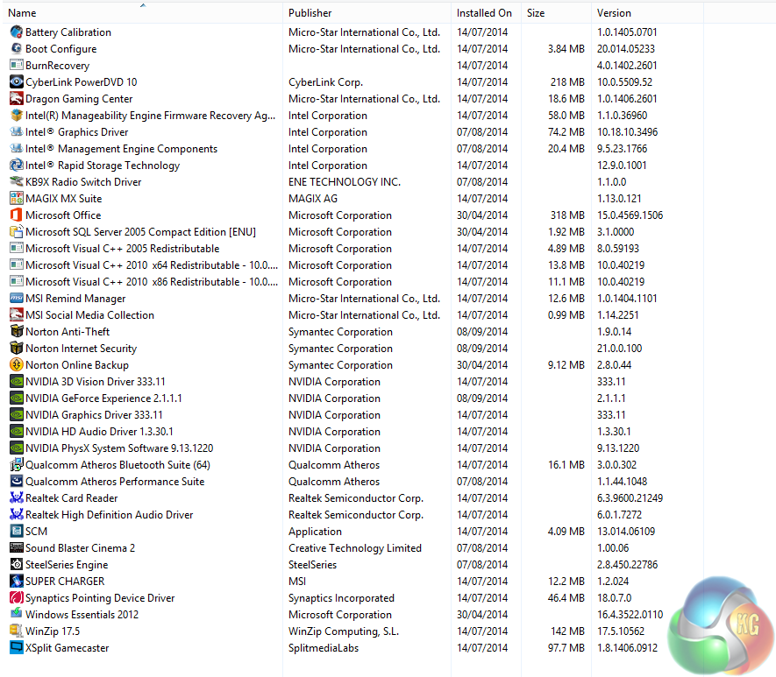Select Realtek High Definition Audio Driver
The image size is (776, 677).
(x=109, y=515)
